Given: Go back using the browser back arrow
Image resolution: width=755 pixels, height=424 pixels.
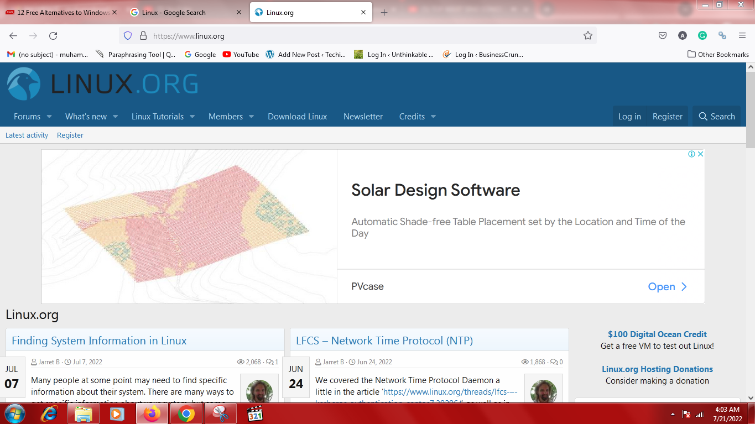Looking at the screenshot, I should 13,36.
